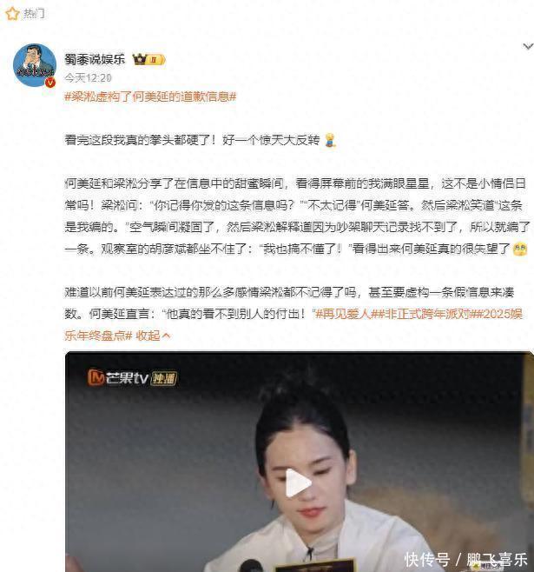
Task: Open hashtag #2025娱乐年终盘点#
Action: click(x=293, y=324)
